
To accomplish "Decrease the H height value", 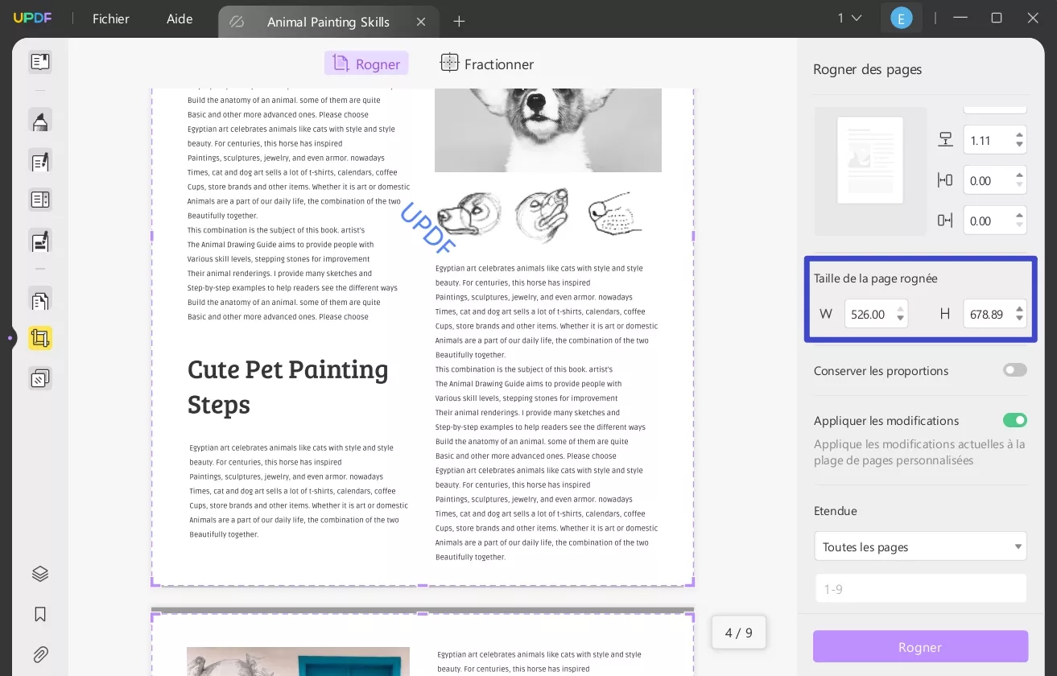I will pos(1020,319).
